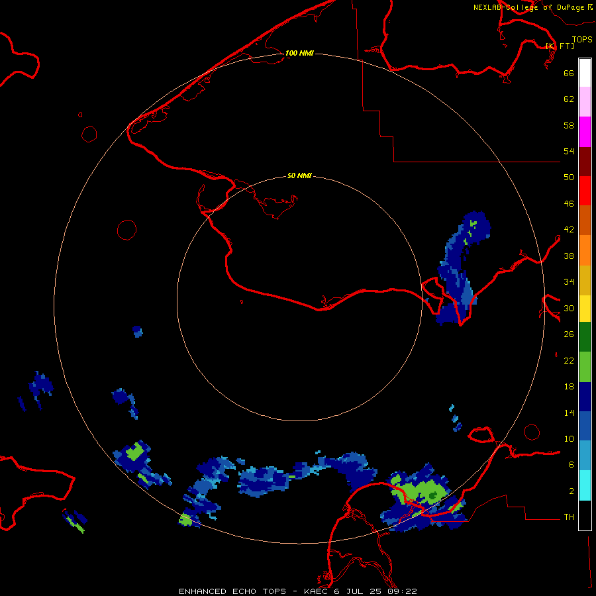Image resolution: width=596 pixels, height=596 pixels.
Task: Click the magenta legend swatch
Action: click(x=585, y=132)
